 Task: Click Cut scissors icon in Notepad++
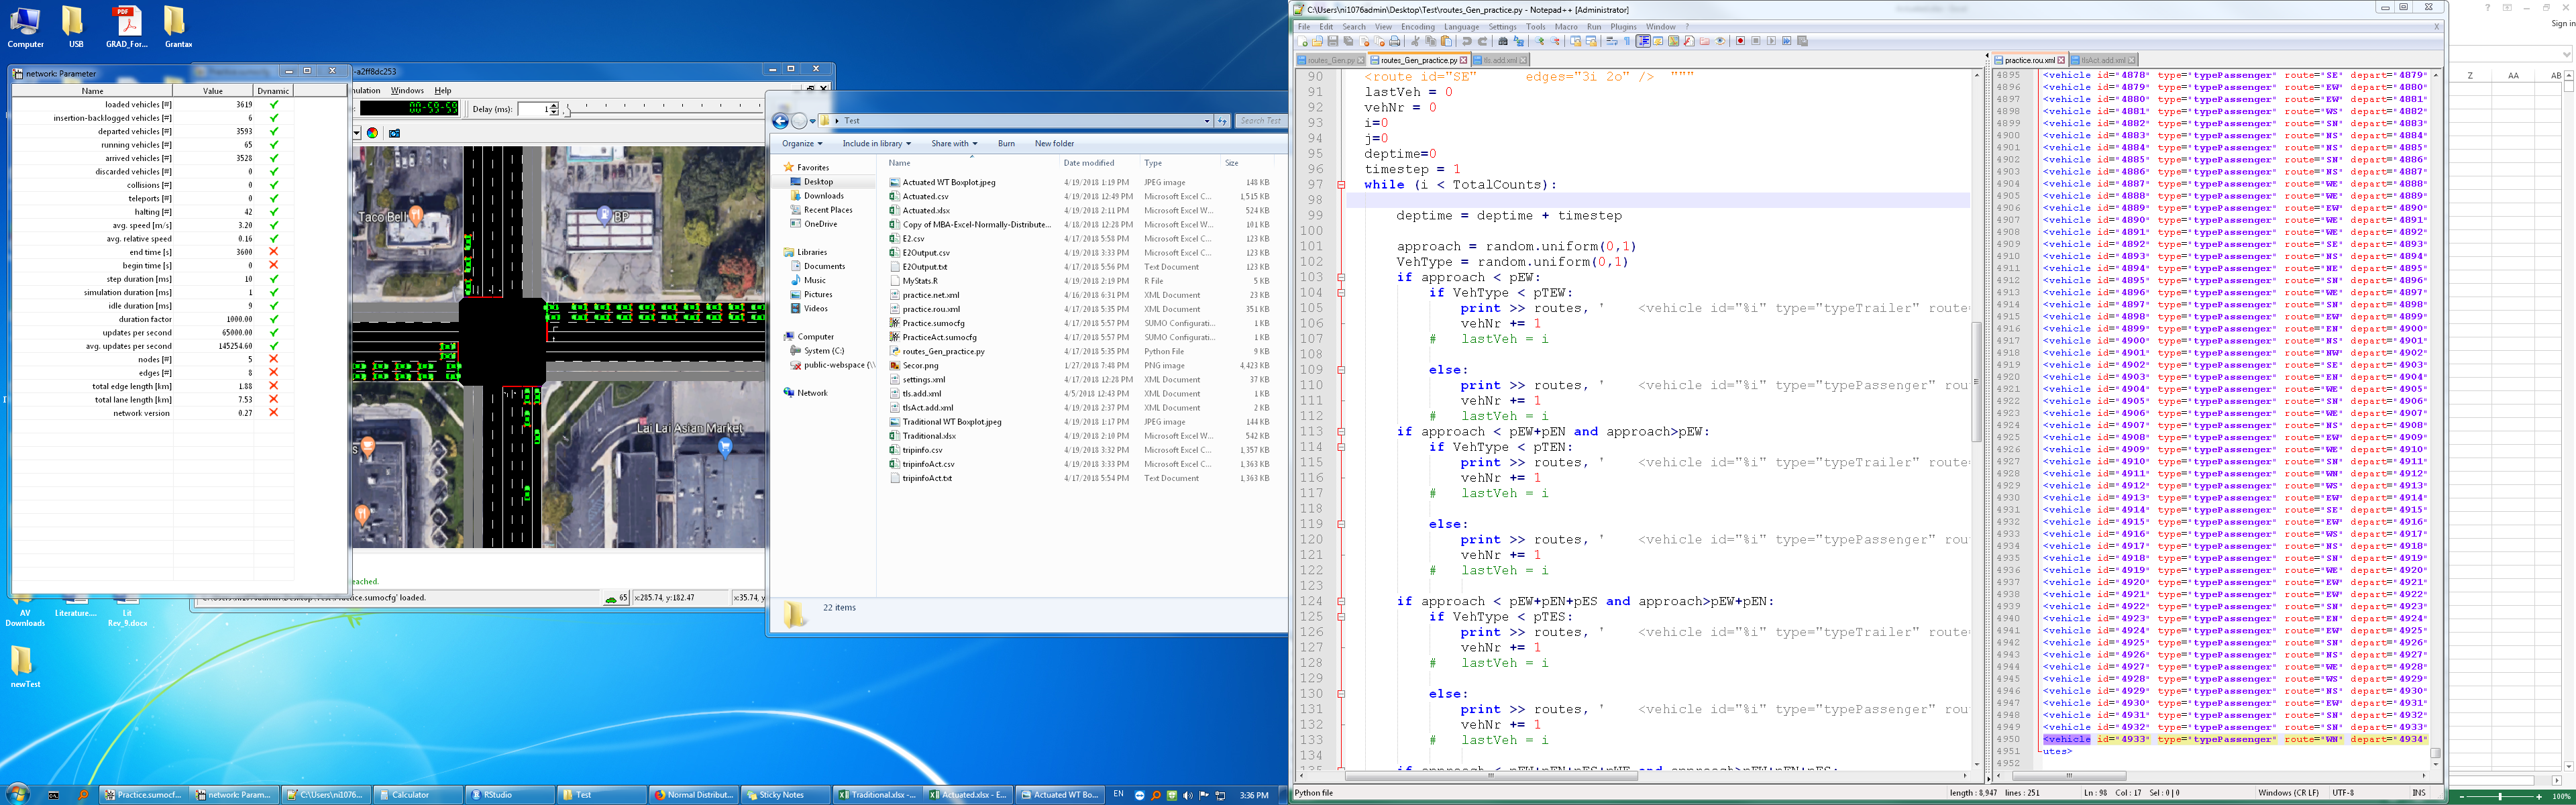pos(1416,41)
